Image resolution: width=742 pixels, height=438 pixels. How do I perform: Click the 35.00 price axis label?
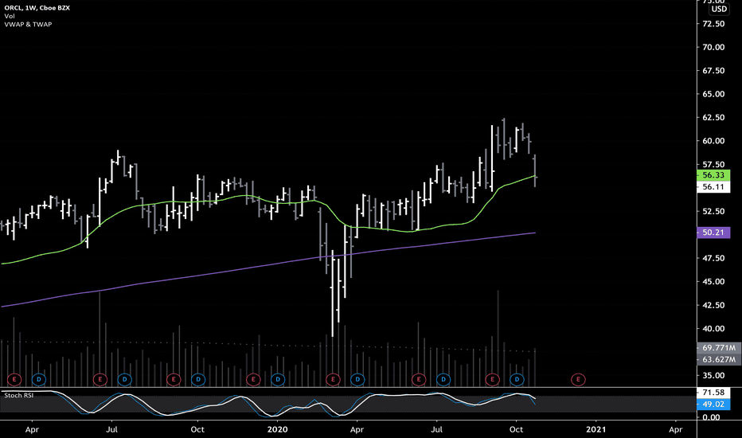[713, 376]
